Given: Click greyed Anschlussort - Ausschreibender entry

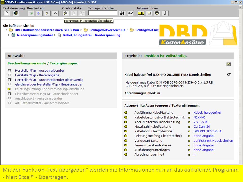Looking at the screenshot, I should (38, 98).
